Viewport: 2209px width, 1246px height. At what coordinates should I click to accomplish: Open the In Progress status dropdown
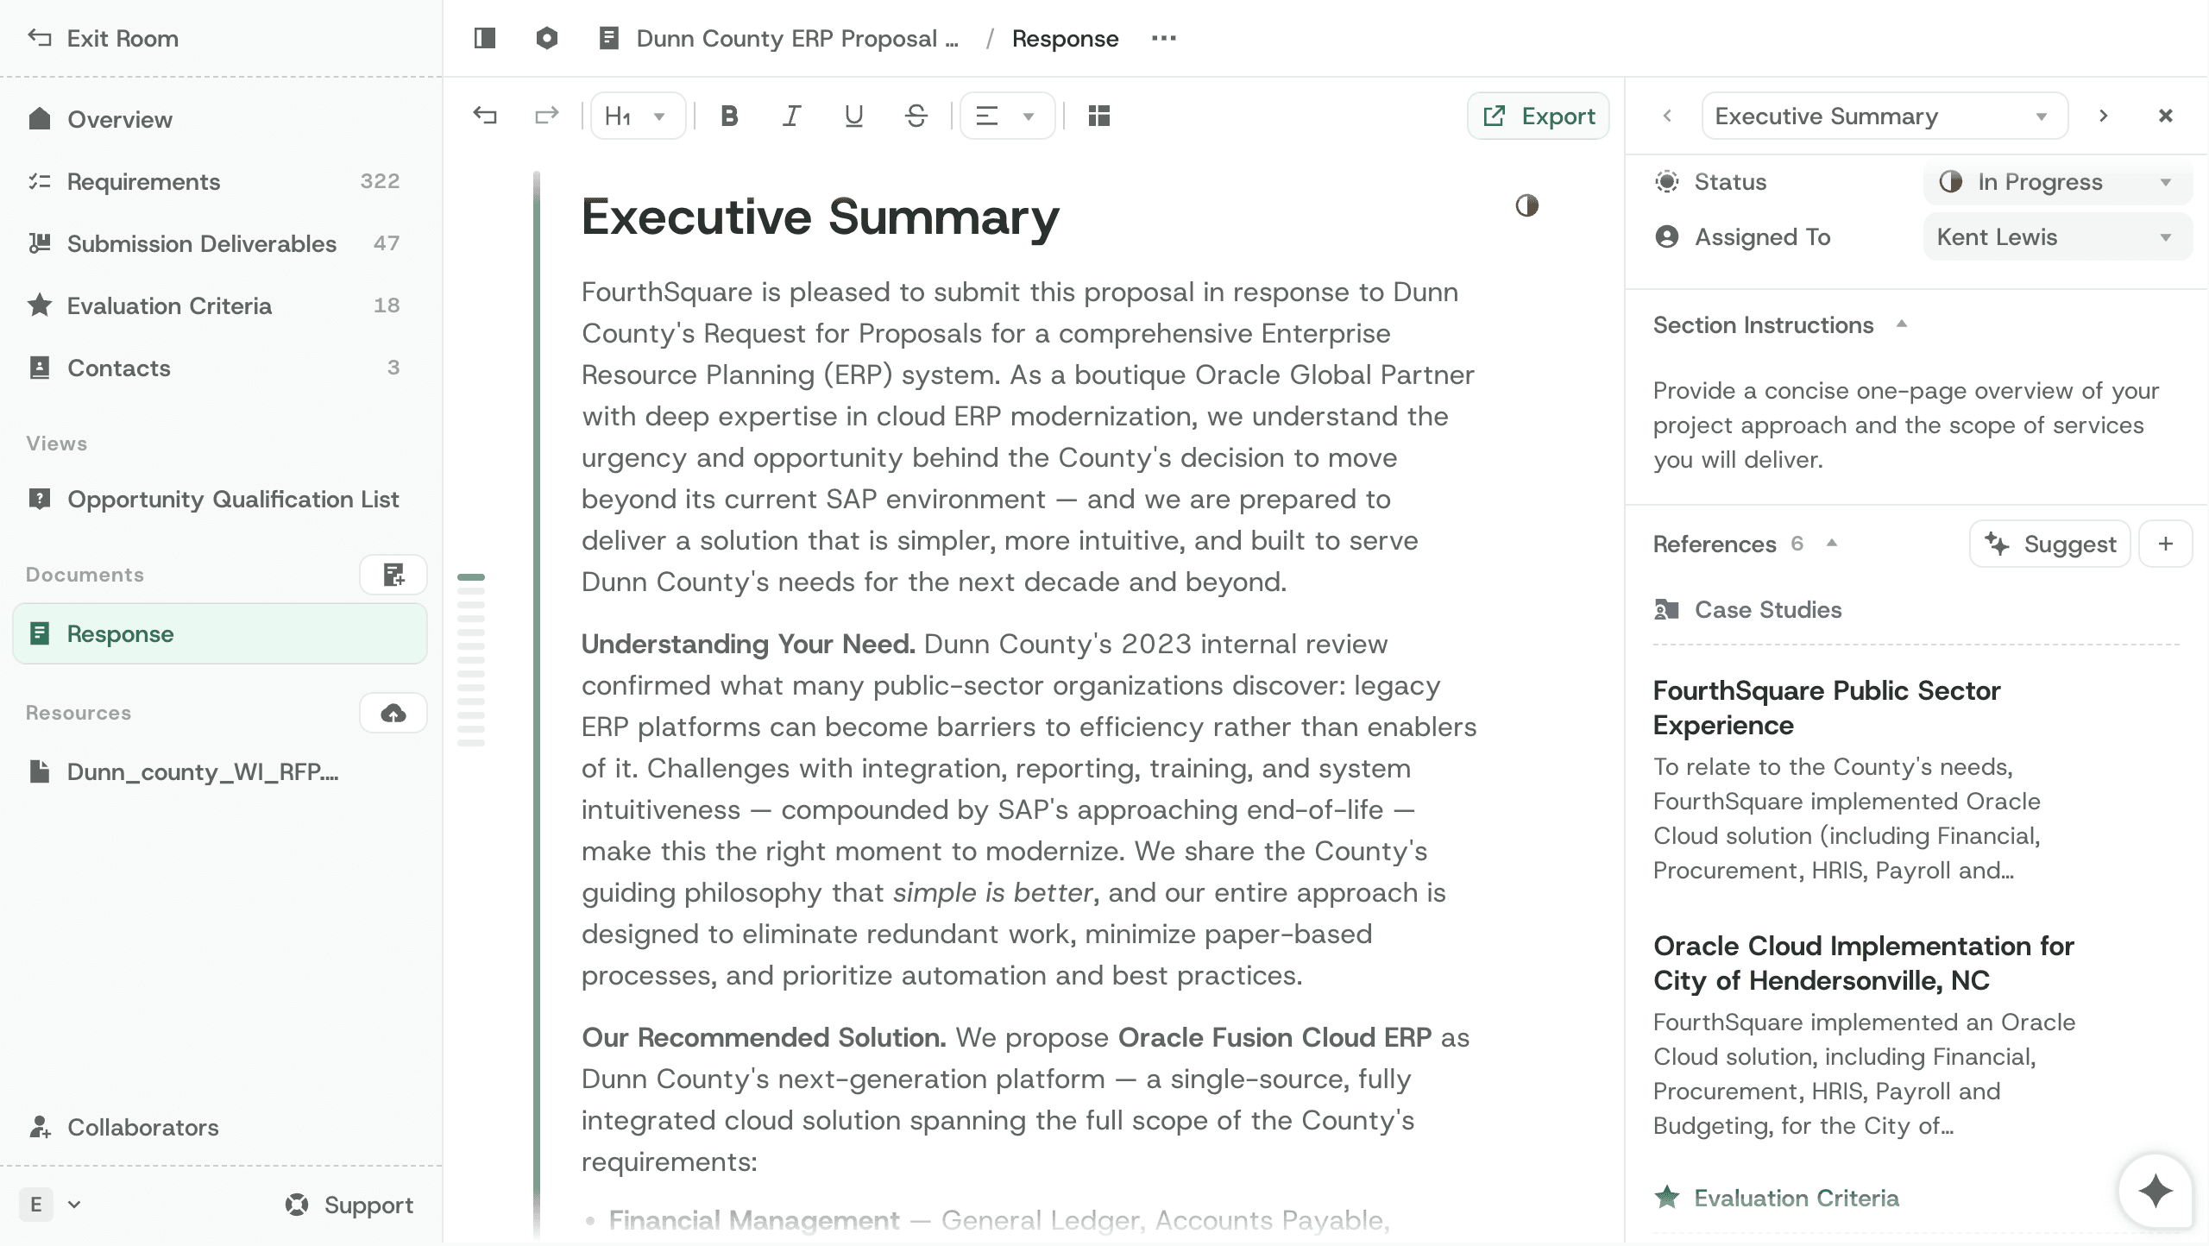coord(2057,182)
